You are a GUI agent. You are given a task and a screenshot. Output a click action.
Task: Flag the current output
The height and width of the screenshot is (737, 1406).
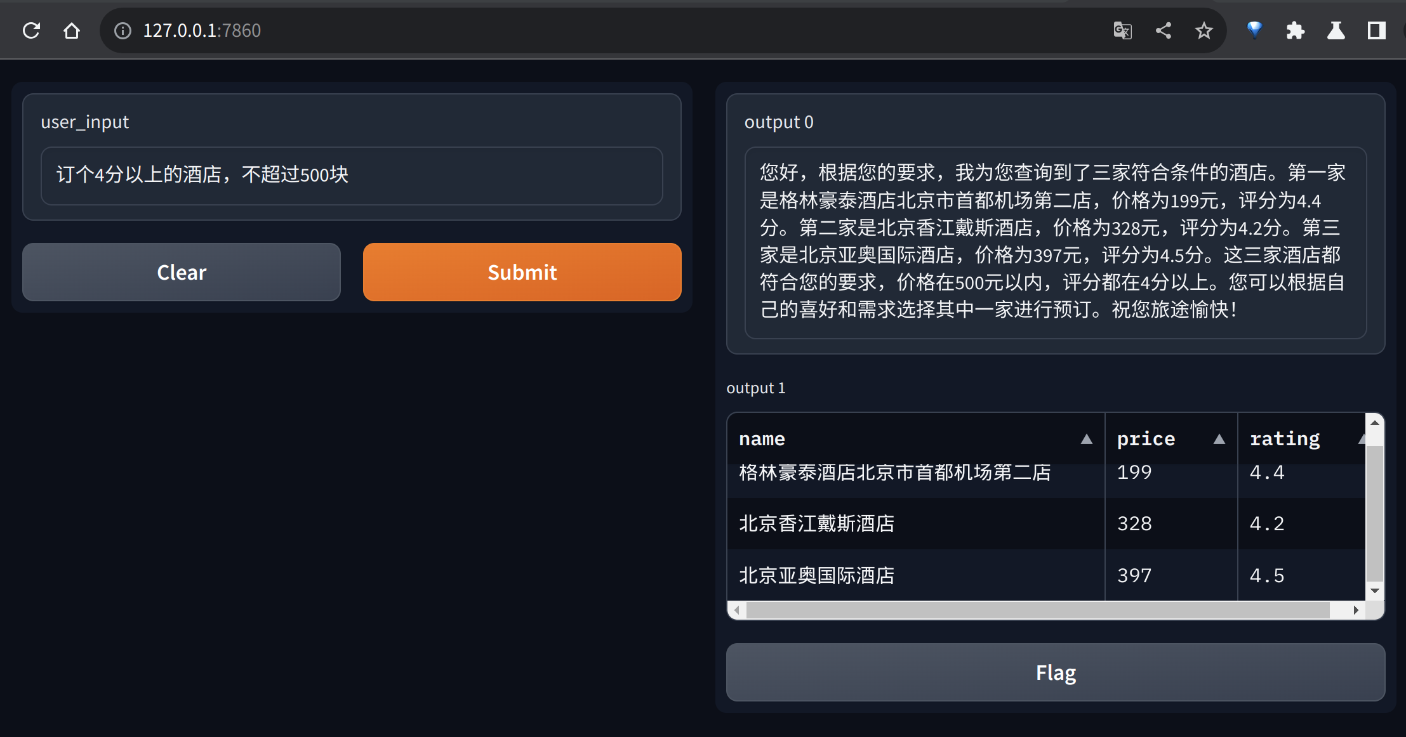click(1055, 672)
